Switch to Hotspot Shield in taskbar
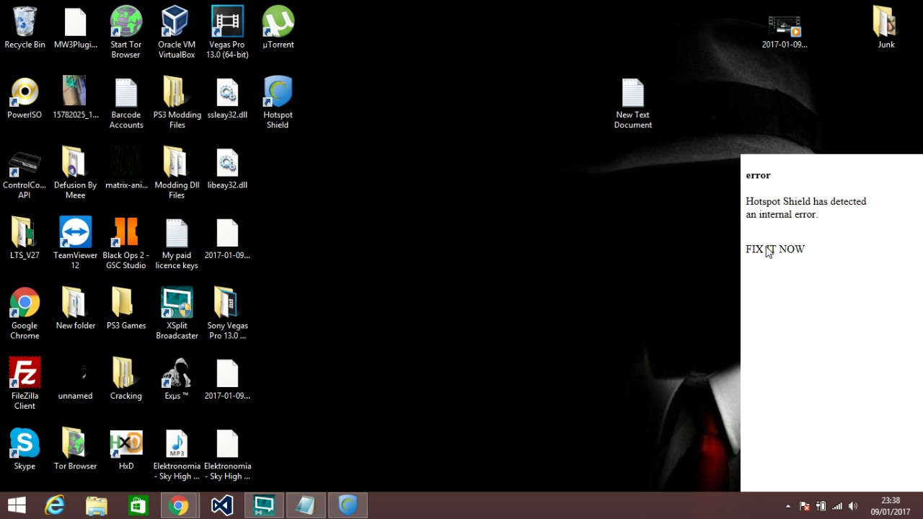 (x=348, y=506)
